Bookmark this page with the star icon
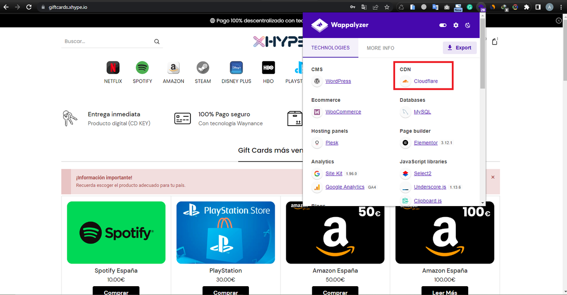Viewport: 567px width, 295px height. pyautogui.click(x=387, y=7)
